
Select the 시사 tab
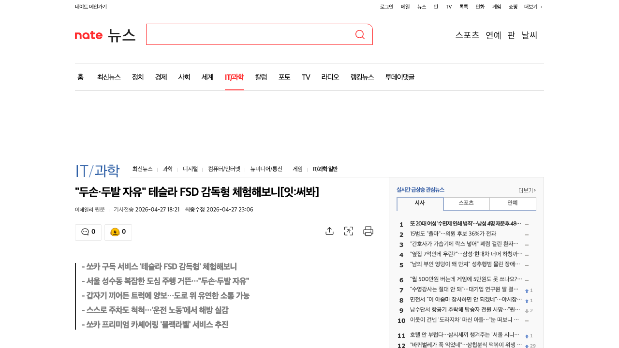coord(420,203)
